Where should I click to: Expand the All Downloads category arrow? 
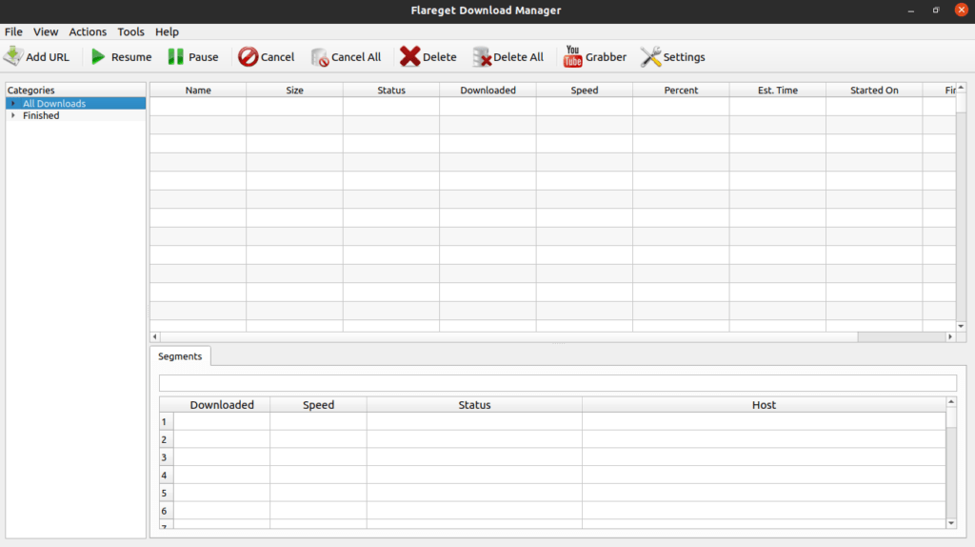point(13,103)
